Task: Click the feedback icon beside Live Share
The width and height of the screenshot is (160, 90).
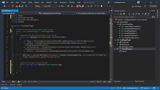Action: pos(145,6)
